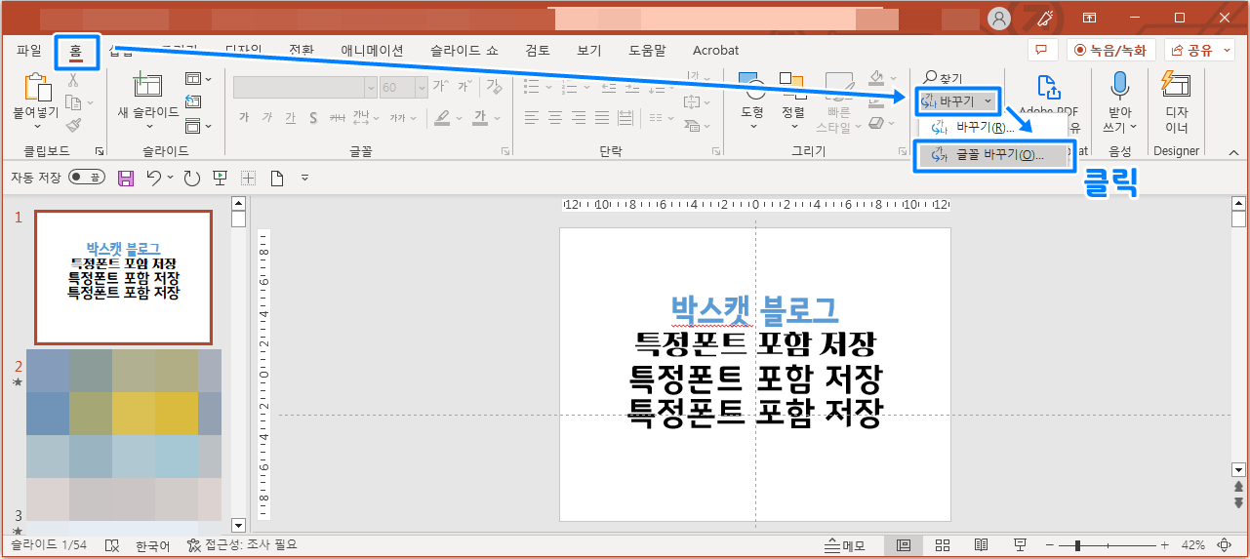Screen dimensions: 1250x559
Task: Switch to Reading View book icon
Action: 982,545
